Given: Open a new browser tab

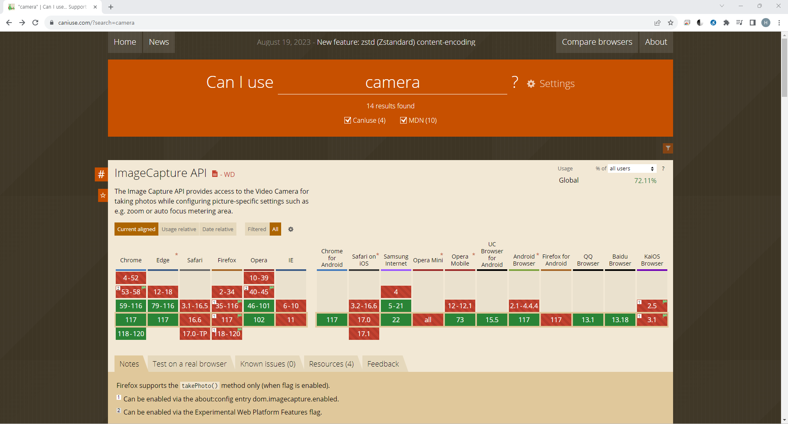Looking at the screenshot, I should click(111, 7).
